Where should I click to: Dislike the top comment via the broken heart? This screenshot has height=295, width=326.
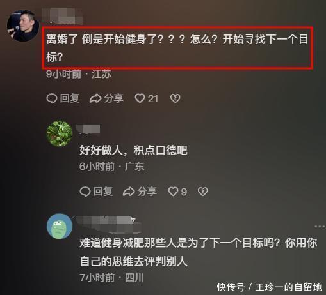(175, 98)
